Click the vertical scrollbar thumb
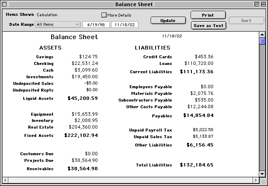 point(262,41)
